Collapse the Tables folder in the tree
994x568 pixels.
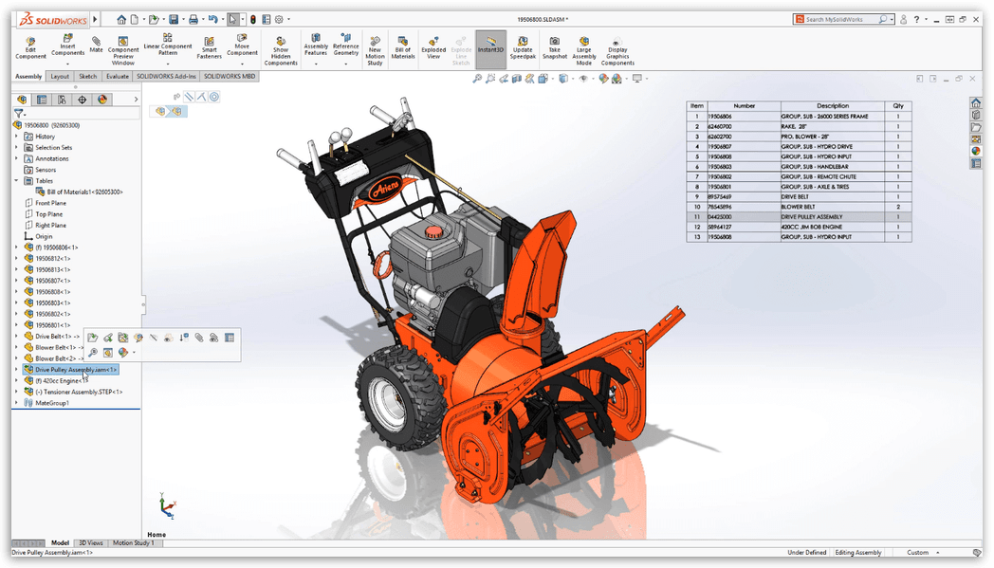pyautogui.click(x=16, y=180)
